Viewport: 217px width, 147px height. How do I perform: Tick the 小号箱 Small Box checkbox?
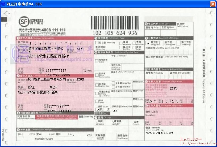click(x=113, y=87)
